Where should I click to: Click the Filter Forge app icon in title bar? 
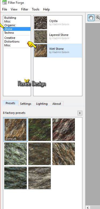pyautogui.click(x=4, y=3)
